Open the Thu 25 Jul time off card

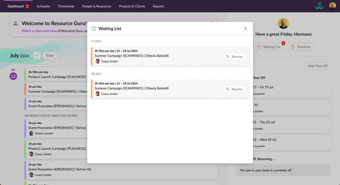pos(292,125)
